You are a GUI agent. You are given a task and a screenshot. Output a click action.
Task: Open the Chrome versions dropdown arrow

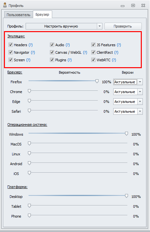[x=140, y=92]
